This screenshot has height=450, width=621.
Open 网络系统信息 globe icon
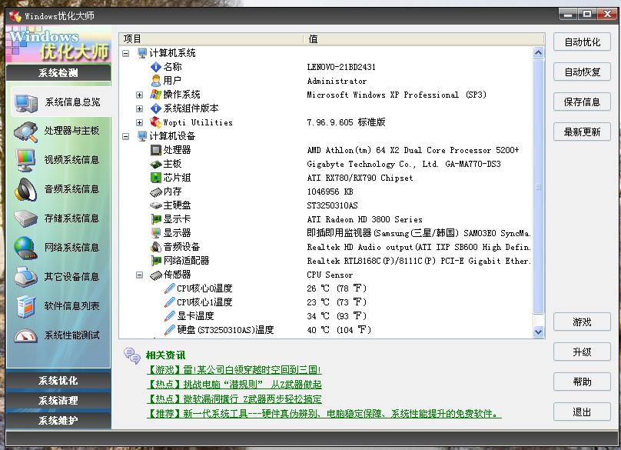(x=26, y=248)
